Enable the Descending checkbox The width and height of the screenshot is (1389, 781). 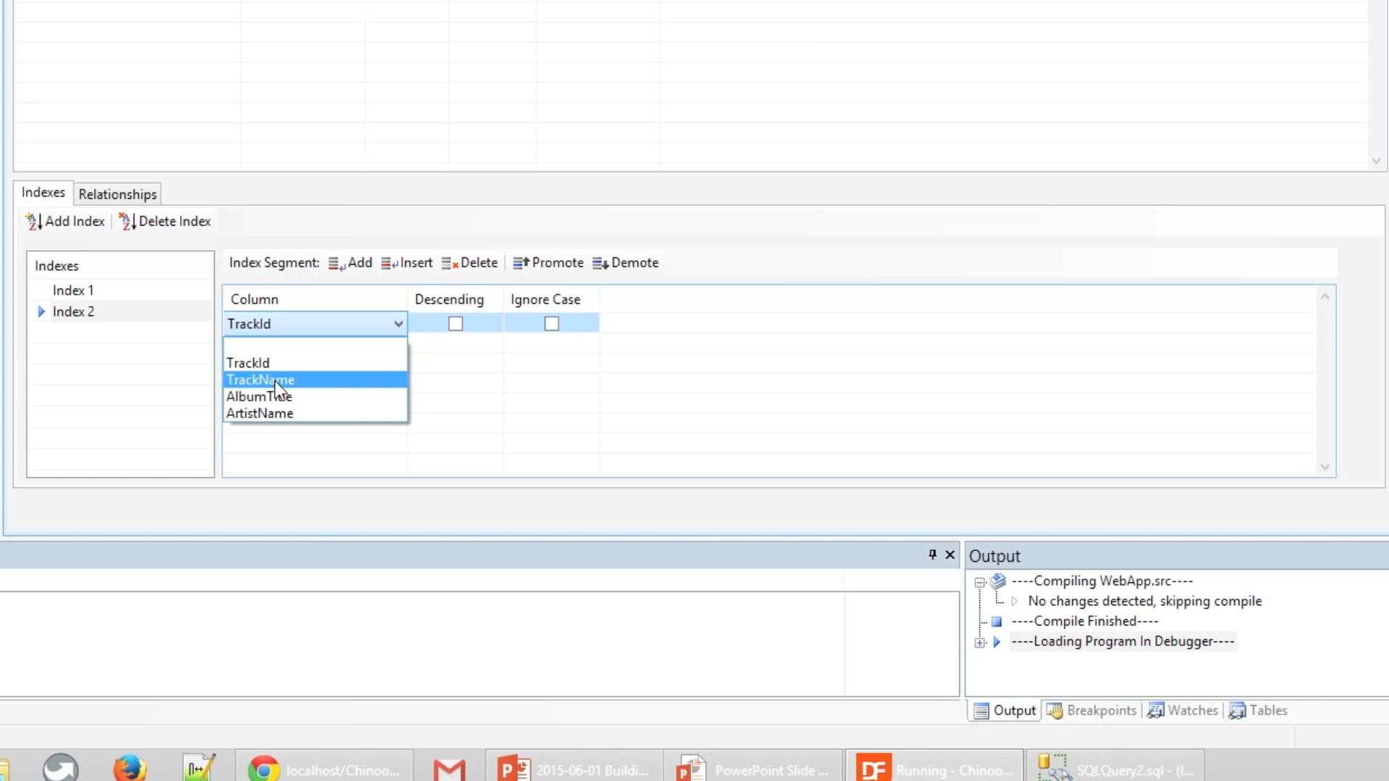(x=455, y=324)
